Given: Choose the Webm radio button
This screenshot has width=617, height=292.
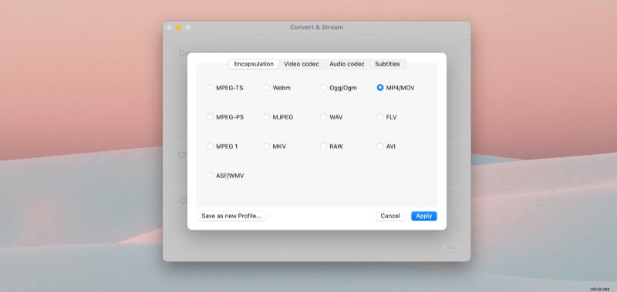Looking at the screenshot, I should (267, 88).
